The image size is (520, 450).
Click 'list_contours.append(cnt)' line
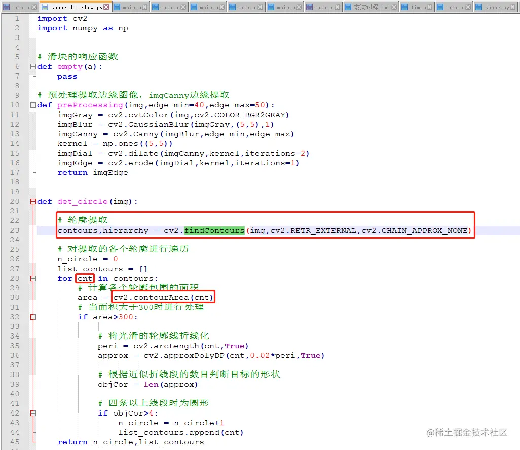tap(181, 432)
